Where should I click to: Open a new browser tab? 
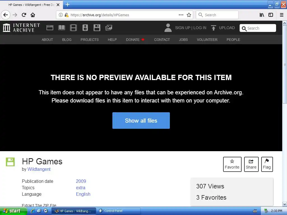click(x=68, y=4)
